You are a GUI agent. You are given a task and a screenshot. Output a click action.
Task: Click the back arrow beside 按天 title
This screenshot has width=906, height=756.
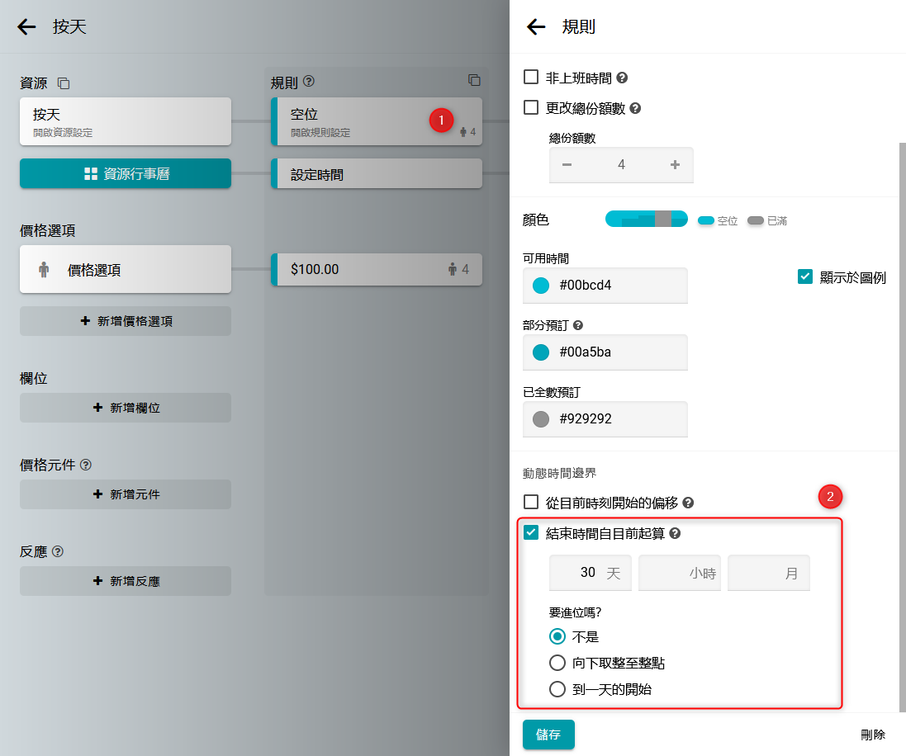(27, 27)
